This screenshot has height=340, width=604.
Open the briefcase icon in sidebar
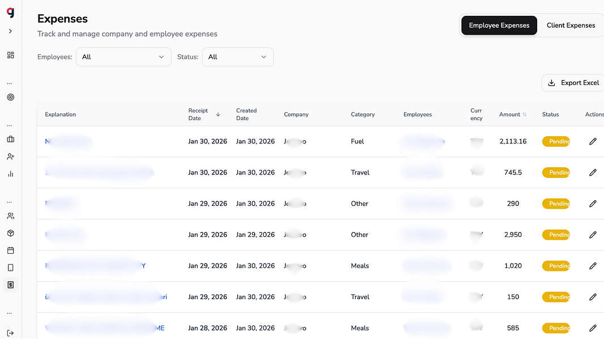pos(10,139)
